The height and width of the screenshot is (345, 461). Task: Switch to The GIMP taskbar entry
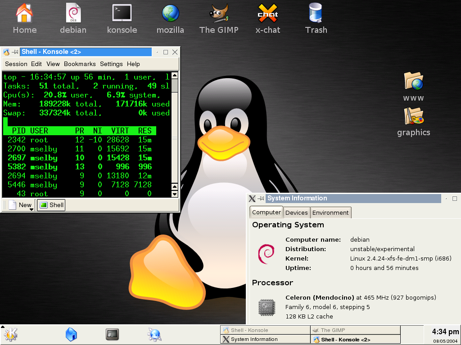[x=356, y=330]
